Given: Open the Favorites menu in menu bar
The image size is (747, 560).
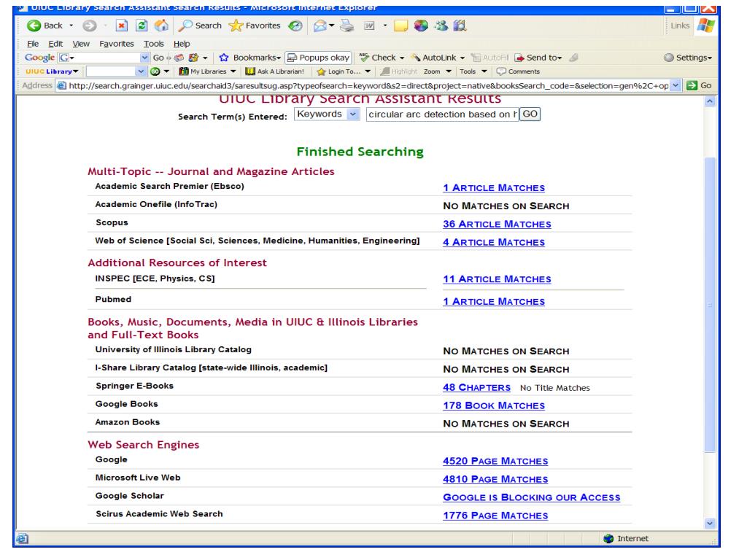Looking at the screenshot, I should (117, 44).
